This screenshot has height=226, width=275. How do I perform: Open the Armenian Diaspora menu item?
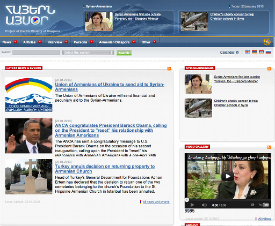[114, 42]
